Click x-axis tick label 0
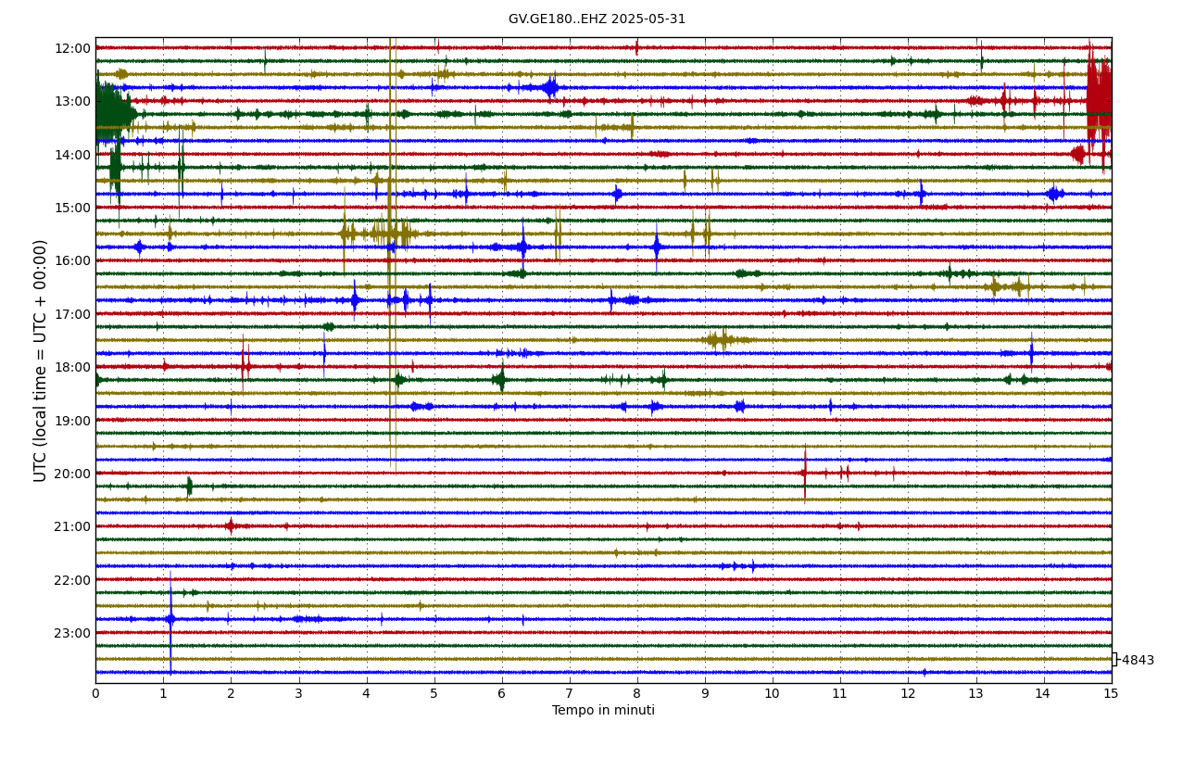 point(95,693)
